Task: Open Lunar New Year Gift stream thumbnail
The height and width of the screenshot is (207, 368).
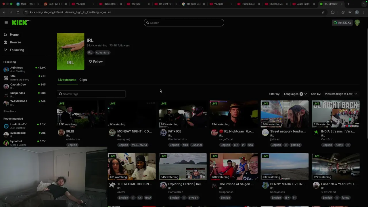Action: point(336,167)
